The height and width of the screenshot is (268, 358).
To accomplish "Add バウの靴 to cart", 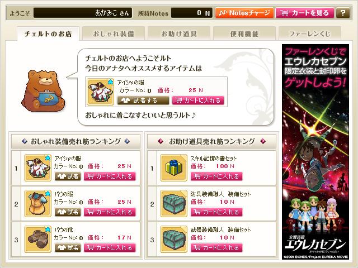I will (x=110, y=247).
